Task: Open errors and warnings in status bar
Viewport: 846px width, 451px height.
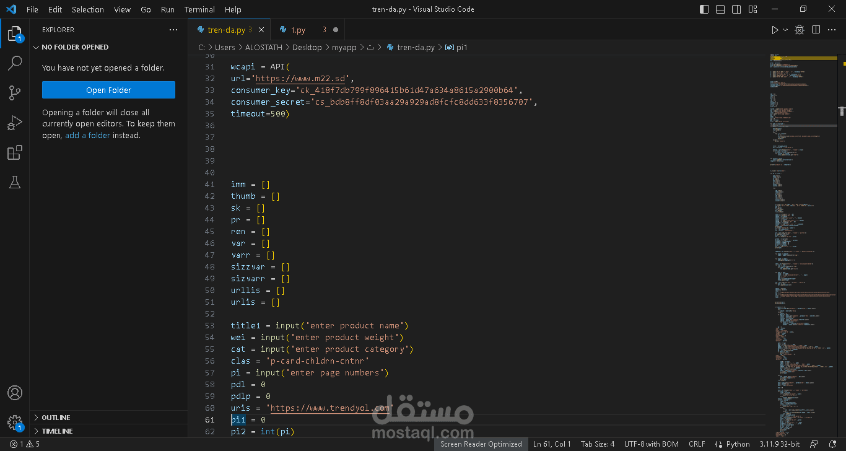Action: [25, 444]
